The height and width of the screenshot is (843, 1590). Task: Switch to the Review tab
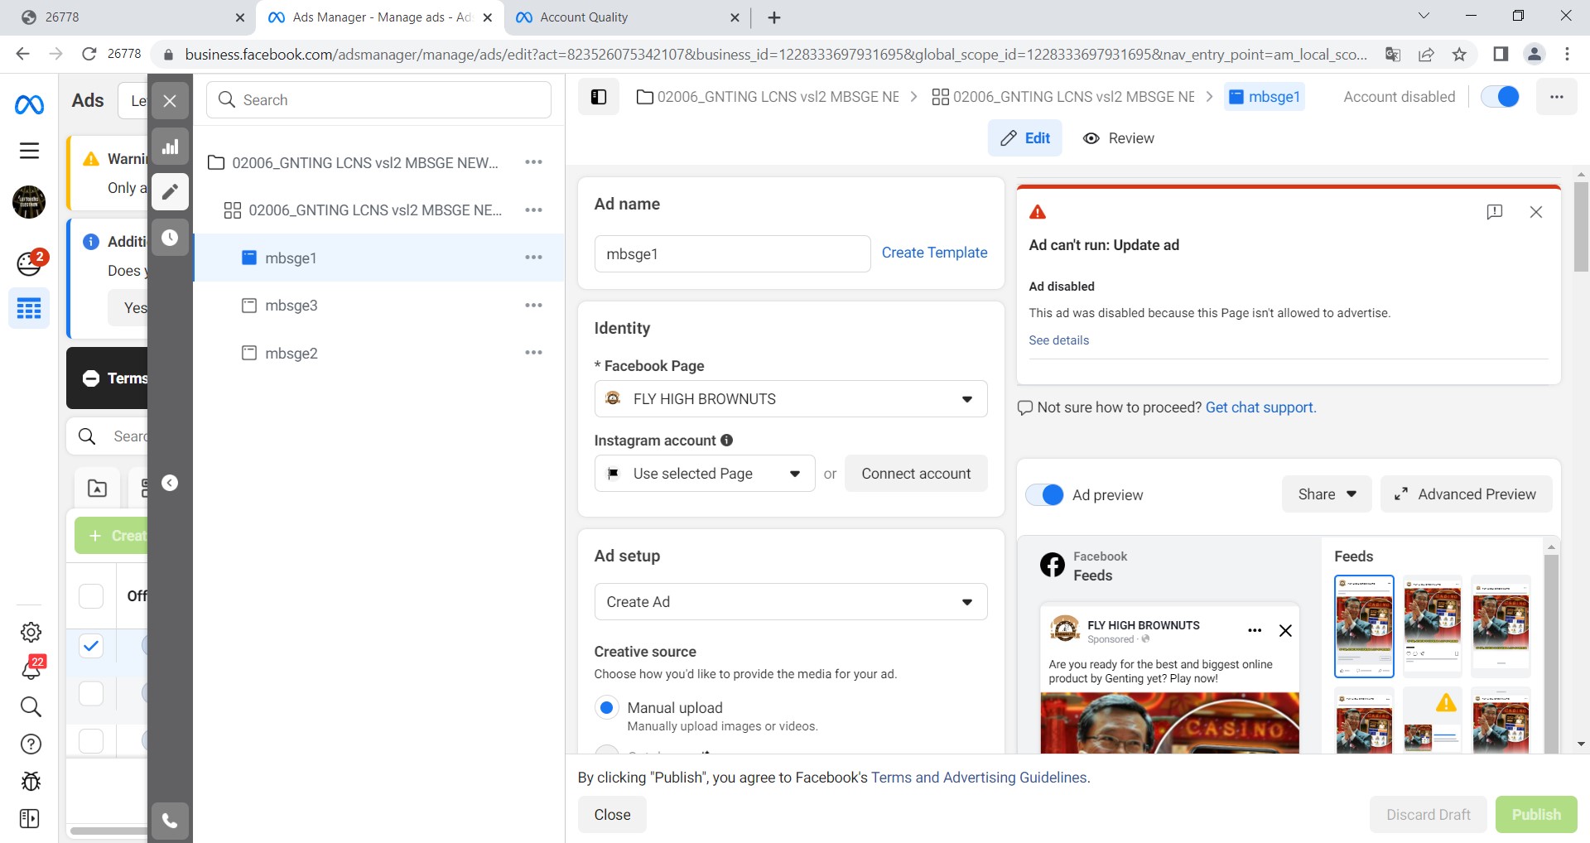pyautogui.click(x=1119, y=138)
